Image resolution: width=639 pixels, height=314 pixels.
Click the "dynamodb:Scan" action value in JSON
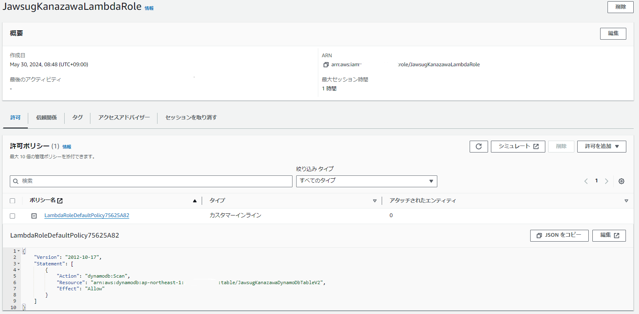tap(107, 276)
